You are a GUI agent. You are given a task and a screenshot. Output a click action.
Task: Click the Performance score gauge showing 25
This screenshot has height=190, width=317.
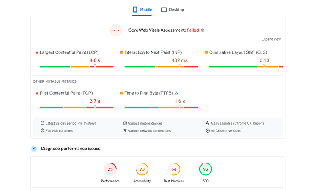pyautogui.click(x=110, y=169)
